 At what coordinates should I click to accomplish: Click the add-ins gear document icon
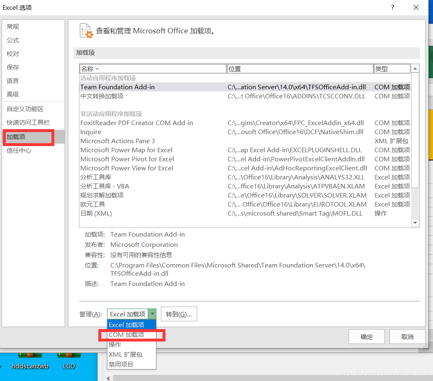[x=86, y=31]
